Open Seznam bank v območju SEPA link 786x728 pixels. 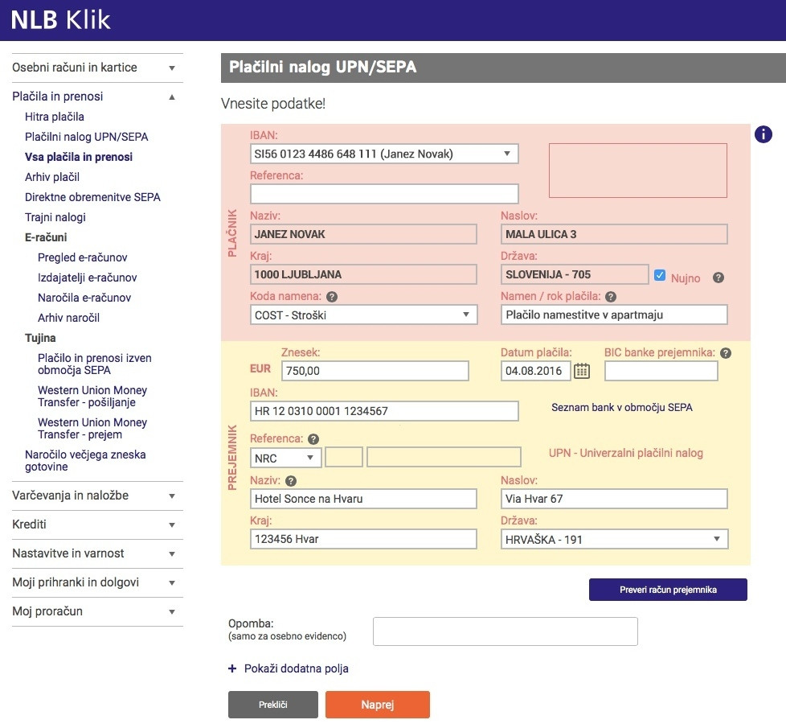pos(621,407)
